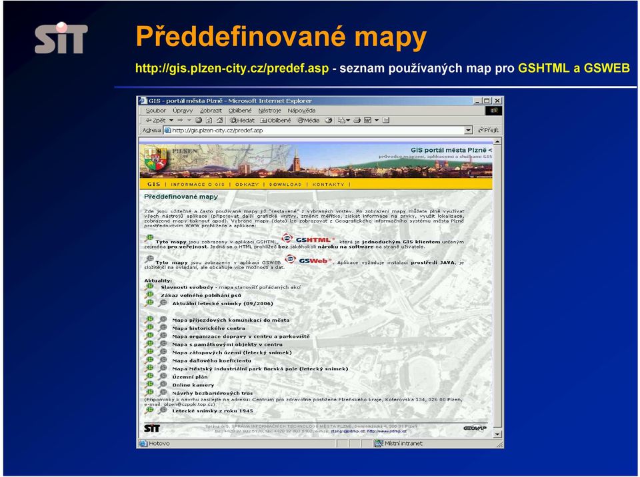Click gray GSWEB icon for Letecké snímky 1945

click(163, 410)
